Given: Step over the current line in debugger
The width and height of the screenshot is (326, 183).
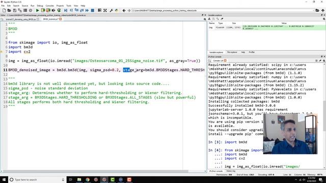Looking at the screenshot, I should click(x=71, y=10).
